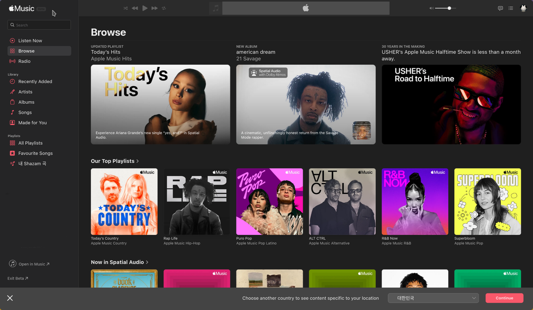Dismiss the country banner with X

pyautogui.click(x=10, y=298)
